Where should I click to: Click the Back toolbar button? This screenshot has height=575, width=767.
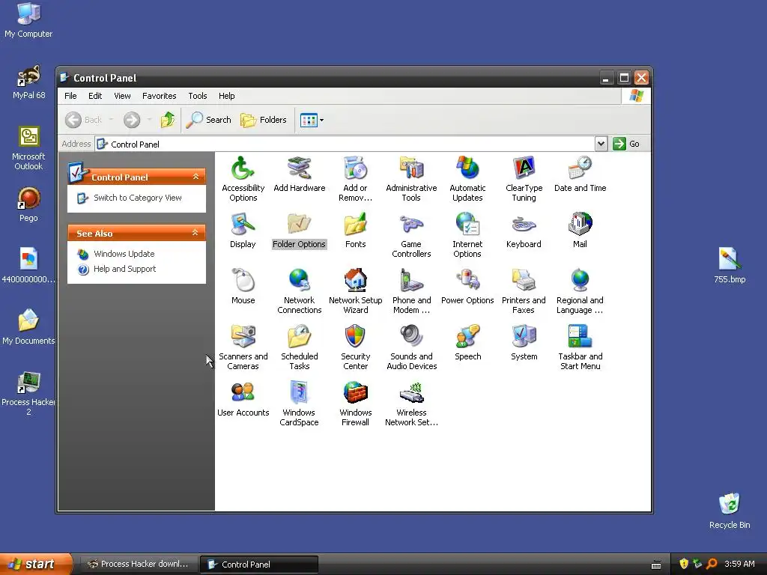(84, 120)
